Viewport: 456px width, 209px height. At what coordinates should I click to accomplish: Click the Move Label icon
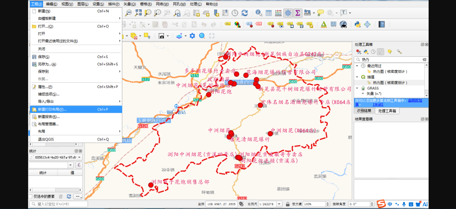(290, 24)
